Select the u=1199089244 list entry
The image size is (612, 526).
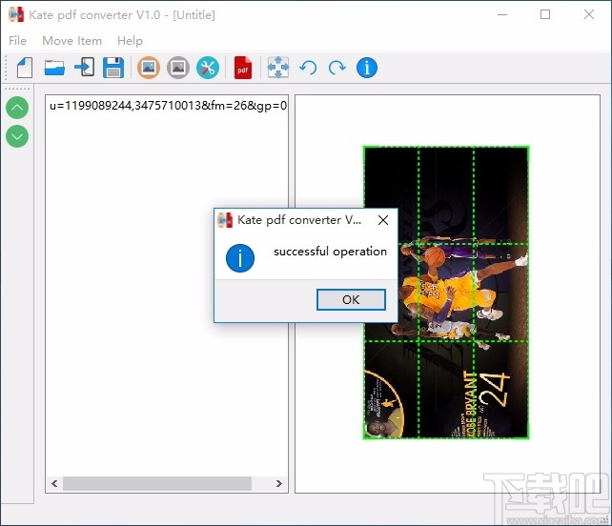168,106
